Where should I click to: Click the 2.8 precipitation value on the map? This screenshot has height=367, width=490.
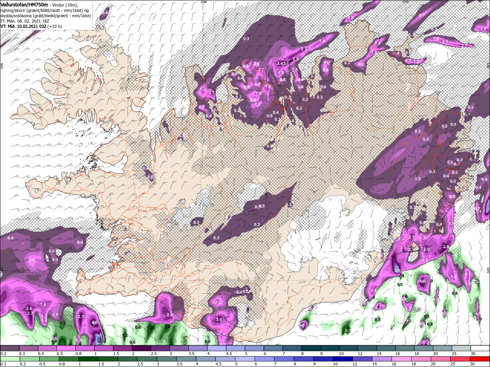446,247
